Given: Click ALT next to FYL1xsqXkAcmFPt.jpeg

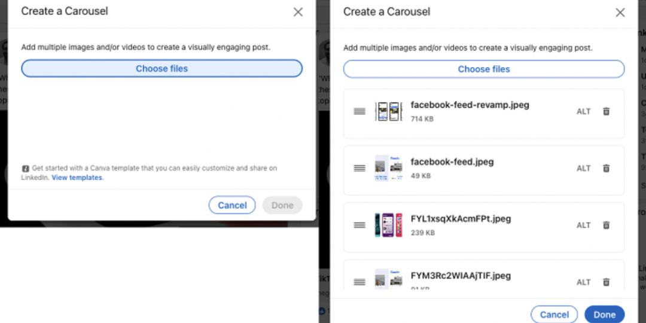Looking at the screenshot, I should [x=583, y=226].
